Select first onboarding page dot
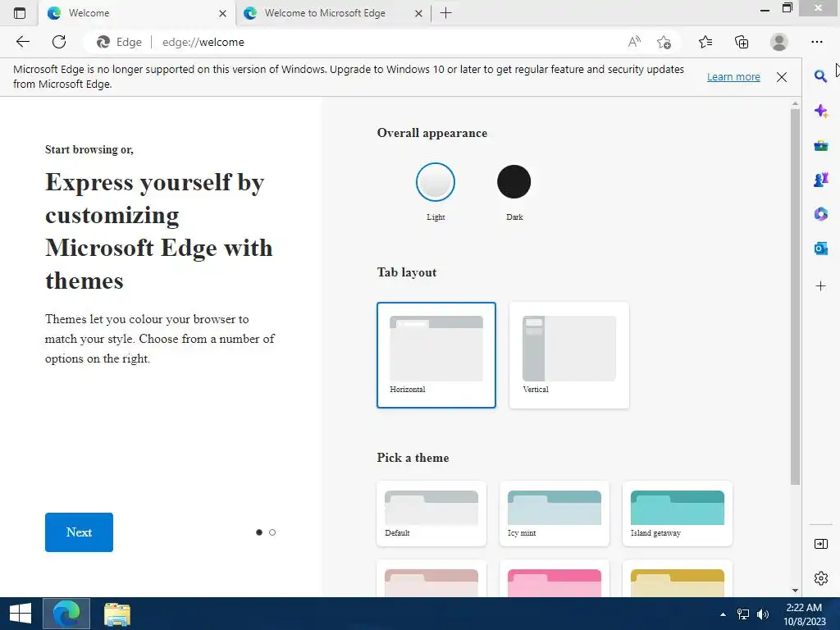The width and height of the screenshot is (840, 630). 259,532
